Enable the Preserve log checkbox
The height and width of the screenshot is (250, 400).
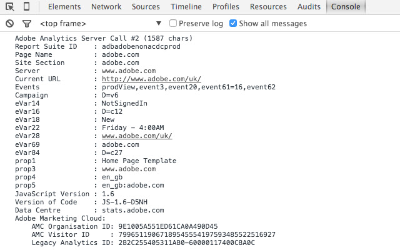point(174,24)
